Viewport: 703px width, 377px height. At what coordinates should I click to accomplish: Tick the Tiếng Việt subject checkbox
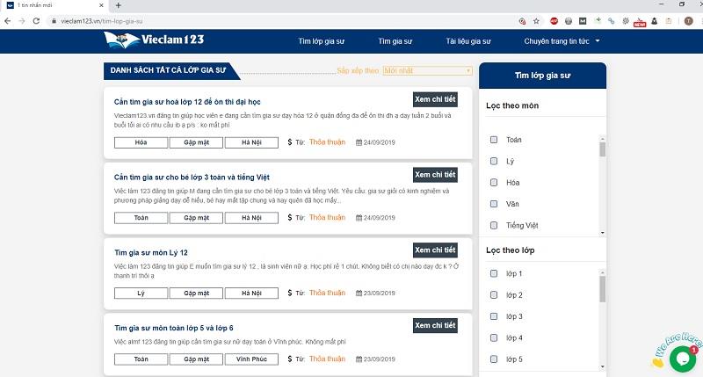pos(494,225)
